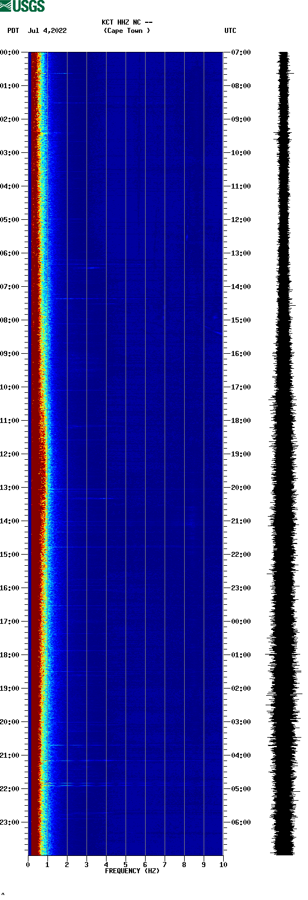Click the 18:00 UTC time label
308x900 pixels.
241,421
